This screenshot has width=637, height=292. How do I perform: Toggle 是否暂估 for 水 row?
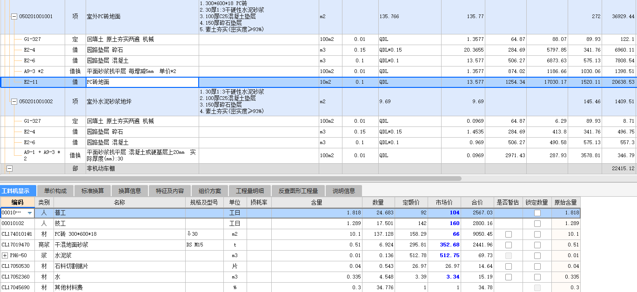click(x=509, y=277)
